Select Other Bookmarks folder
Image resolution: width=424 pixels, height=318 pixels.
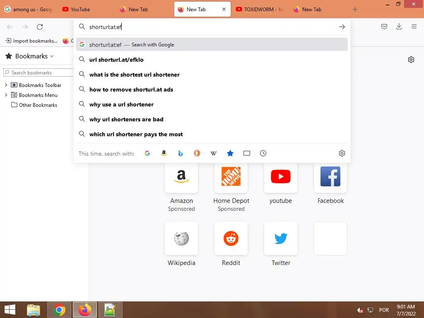(34, 105)
